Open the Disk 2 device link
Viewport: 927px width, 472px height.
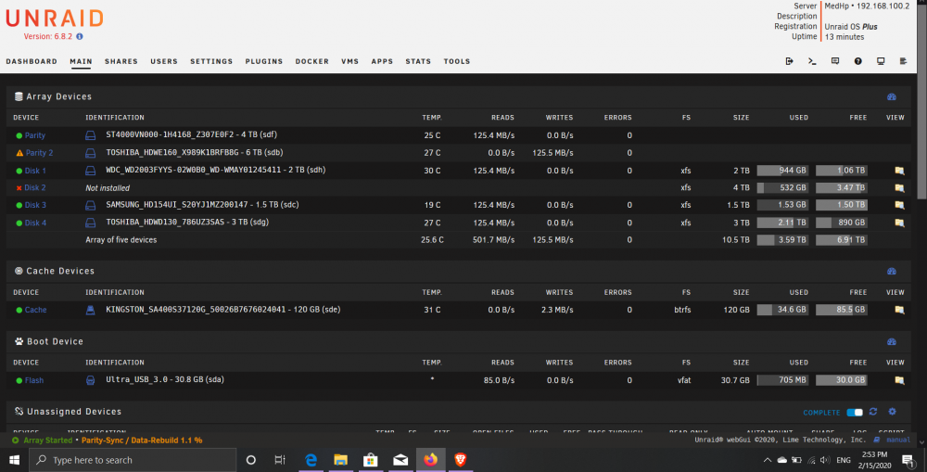coord(35,187)
